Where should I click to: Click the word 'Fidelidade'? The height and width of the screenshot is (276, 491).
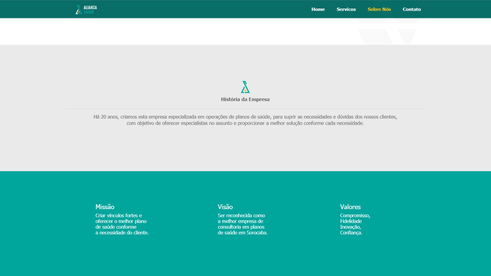click(x=351, y=221)
